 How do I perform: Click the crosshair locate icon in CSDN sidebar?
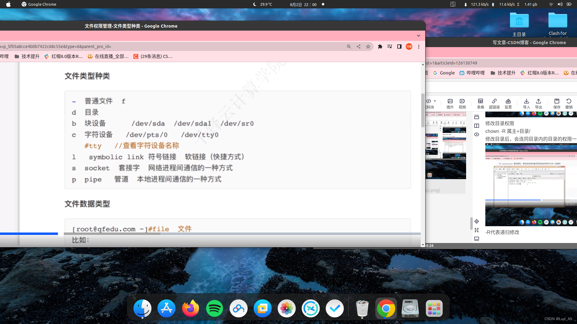477,221
